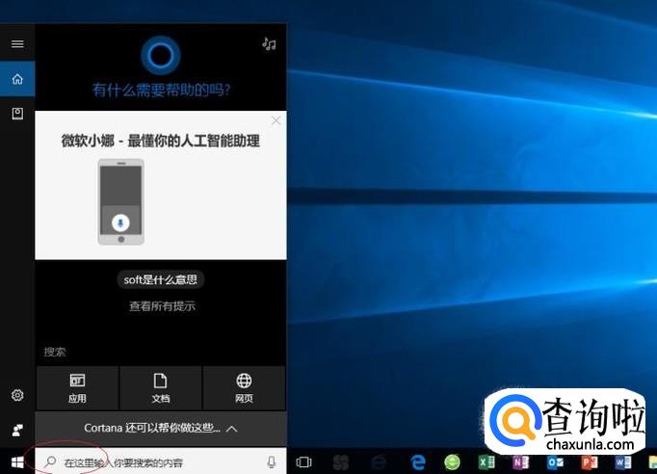
Task: Launch Excel from the taskbar
Action: (486, 462)
